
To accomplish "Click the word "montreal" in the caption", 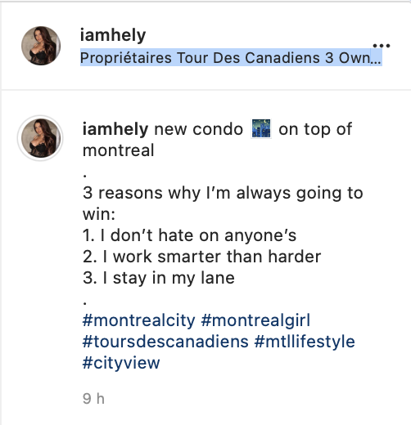I will tap(119, 150).
